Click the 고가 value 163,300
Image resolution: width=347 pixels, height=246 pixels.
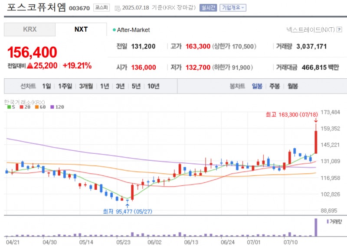198,46
